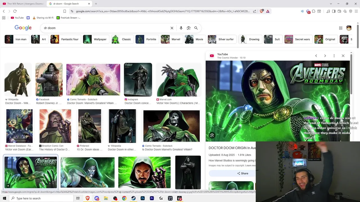Open Brave Rewards triangle icon
Image resolution: width=360 pixels, height=202 pixels.
(x=268, y=11)
